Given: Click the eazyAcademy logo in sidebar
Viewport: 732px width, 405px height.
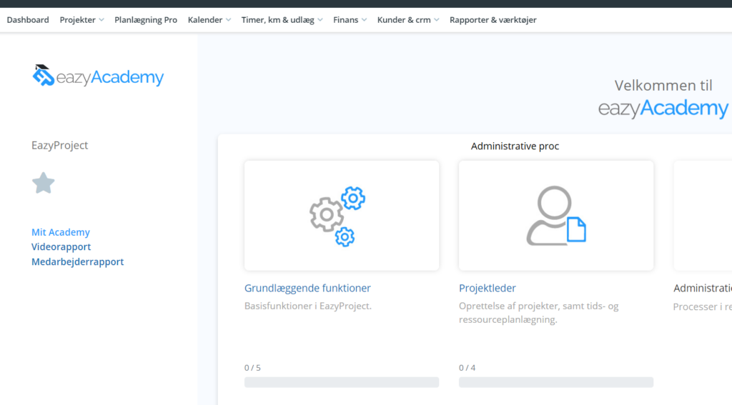Looking at the screenshot, I should pyautogui.click(x=98, y=76).
